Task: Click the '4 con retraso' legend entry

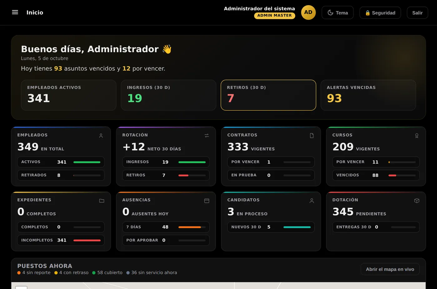Action: point(71,272)
